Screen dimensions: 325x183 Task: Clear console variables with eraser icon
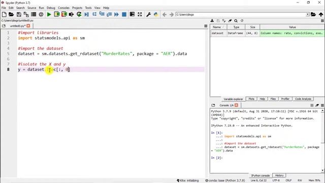[317, 105]
